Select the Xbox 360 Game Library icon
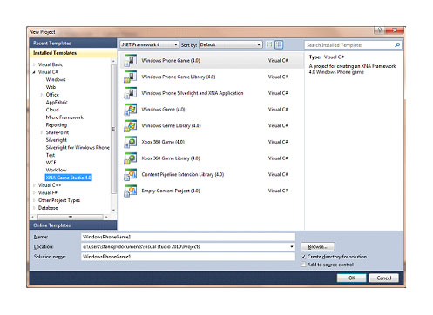433x315 pixels. [131, 158]
